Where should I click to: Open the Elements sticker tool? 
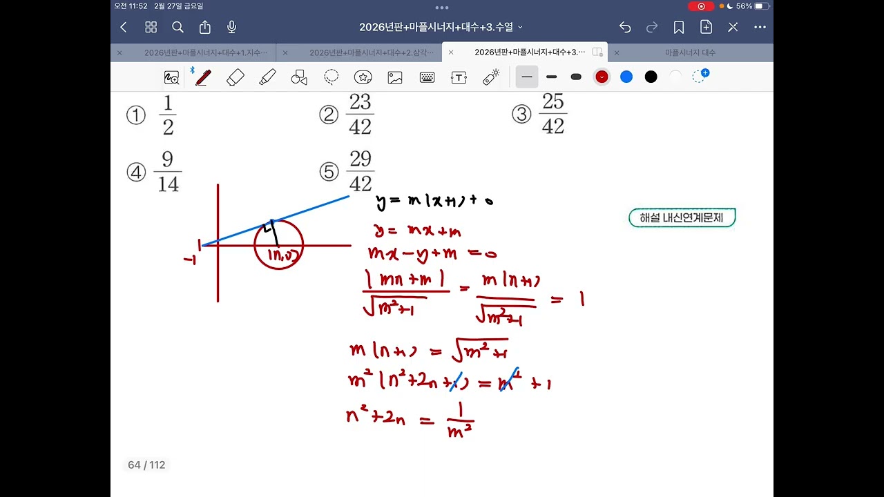363,77
